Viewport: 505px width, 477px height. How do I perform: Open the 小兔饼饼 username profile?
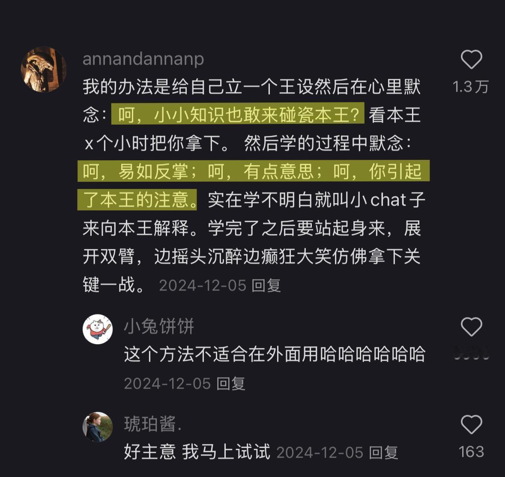pyautogui.click(x=159, y=327)
